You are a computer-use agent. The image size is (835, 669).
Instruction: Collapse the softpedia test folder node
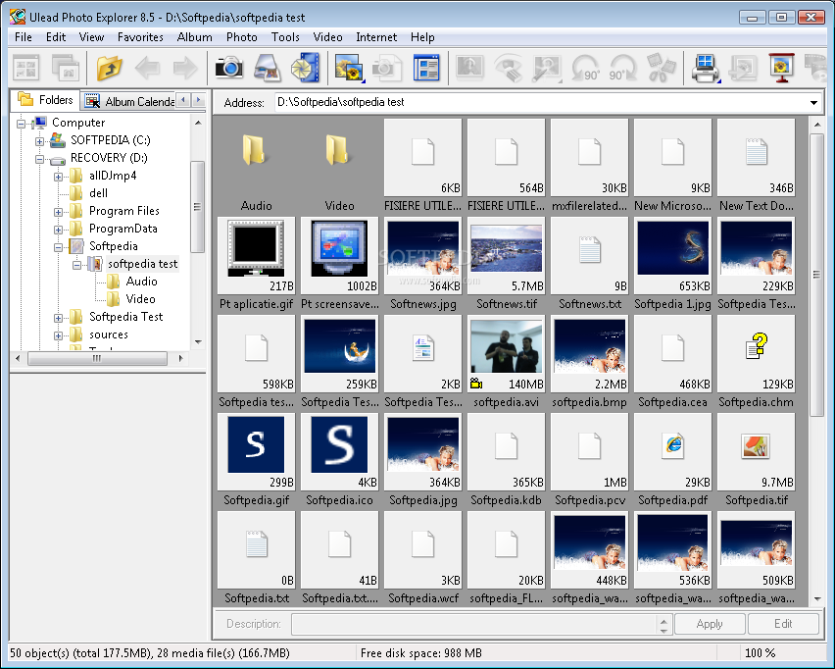point(76,265)
